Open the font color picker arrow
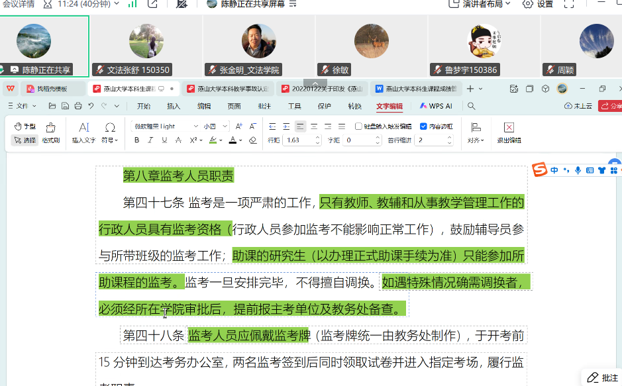This screenshot has width=622, height=386. coord(241,140)
